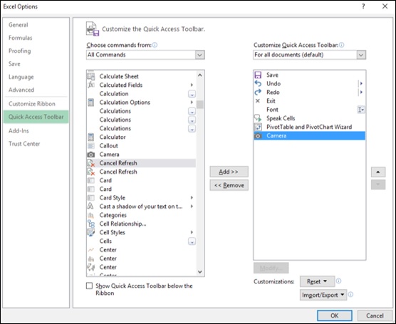Click the Cell Styles icon
The width and height of the screenshot is (396, 324).
[x=91, y=232]
